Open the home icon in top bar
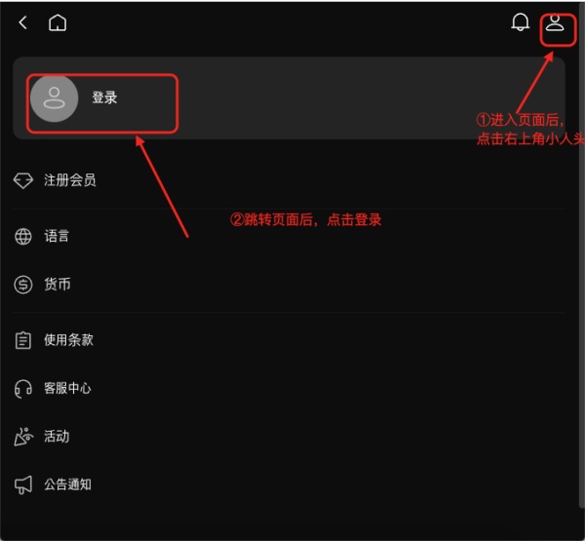 (x=58, y=22)
